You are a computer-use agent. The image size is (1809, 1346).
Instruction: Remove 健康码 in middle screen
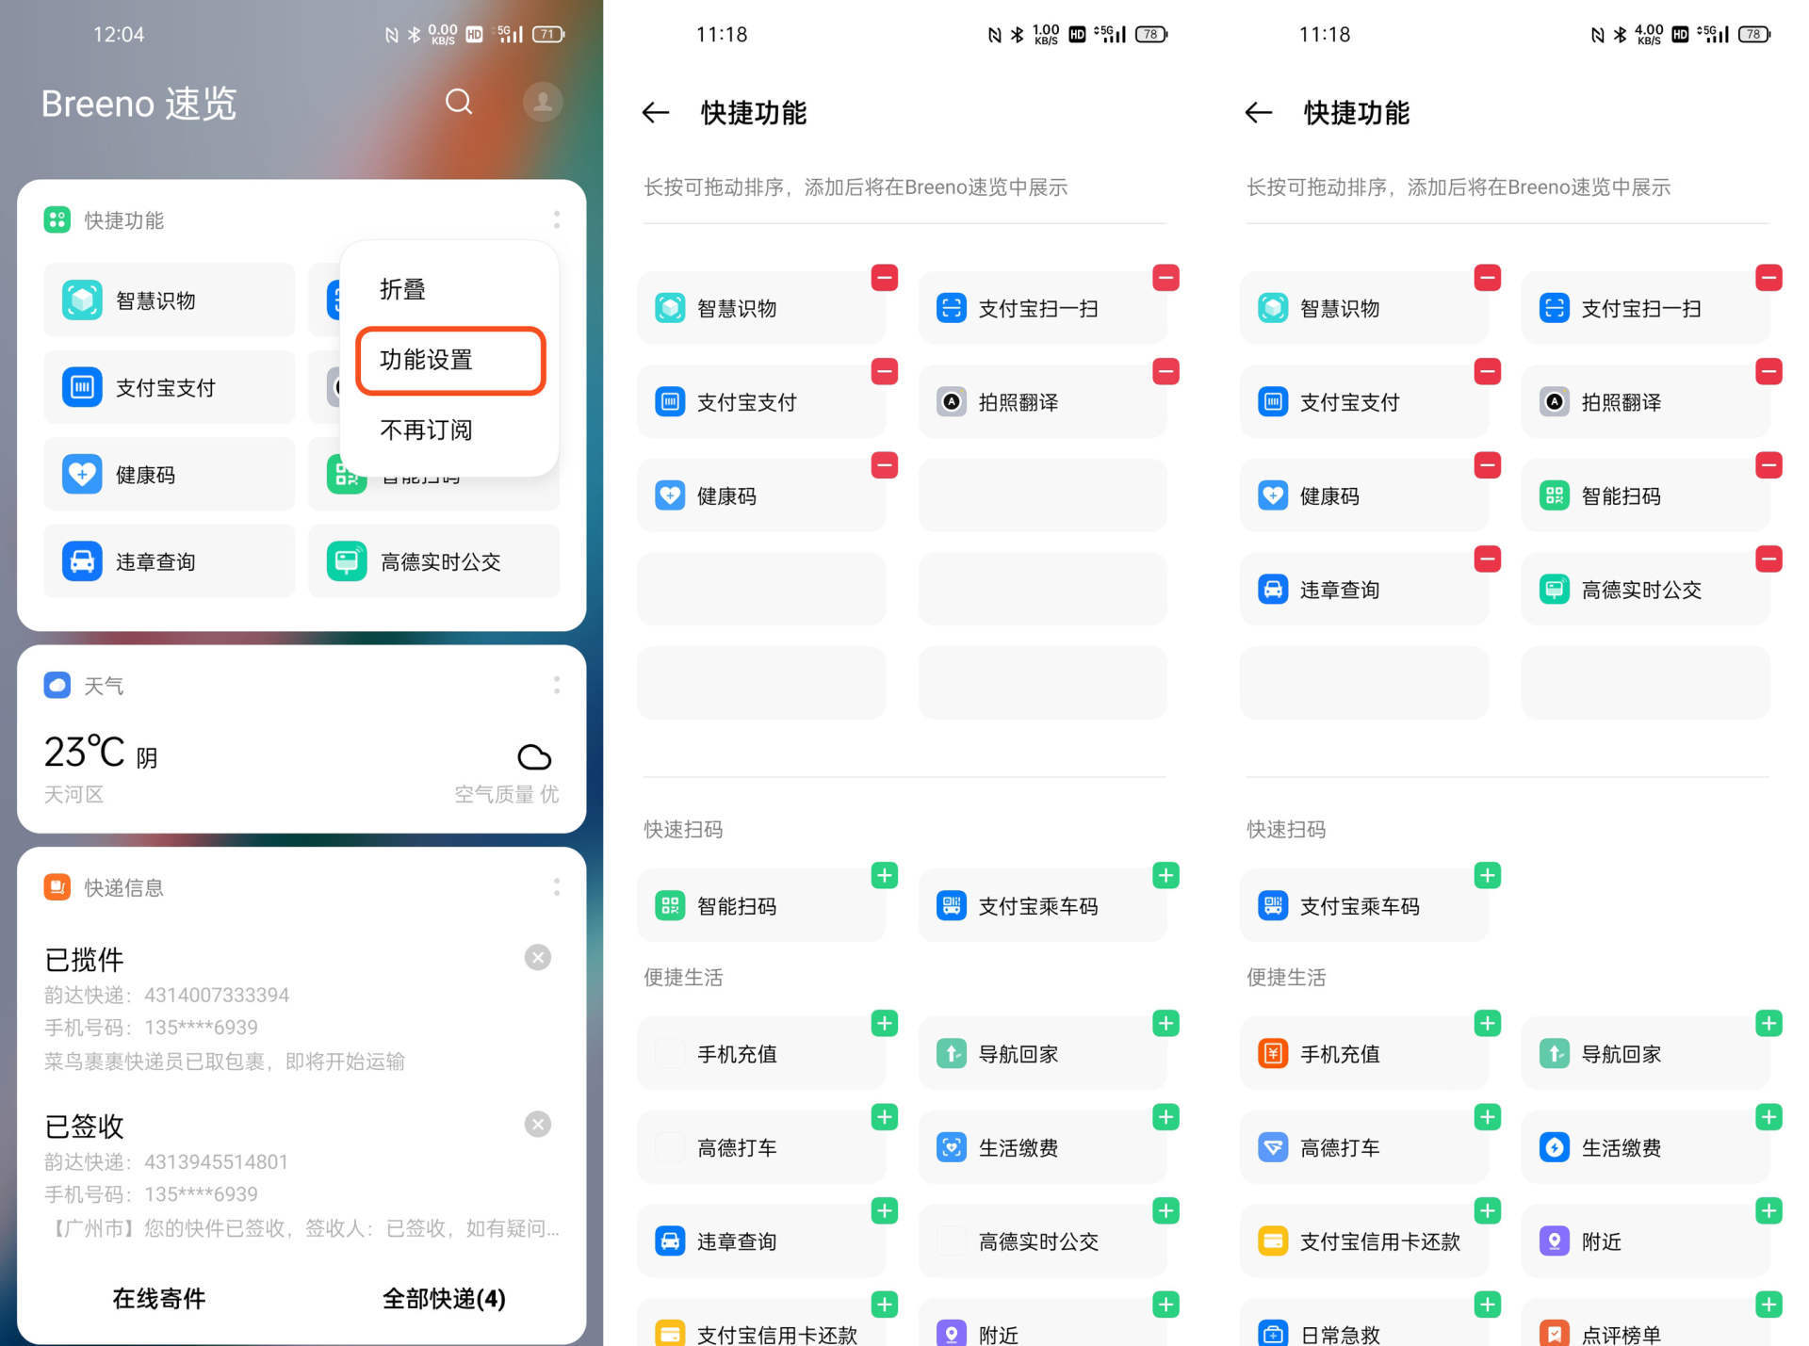(885, 465)
